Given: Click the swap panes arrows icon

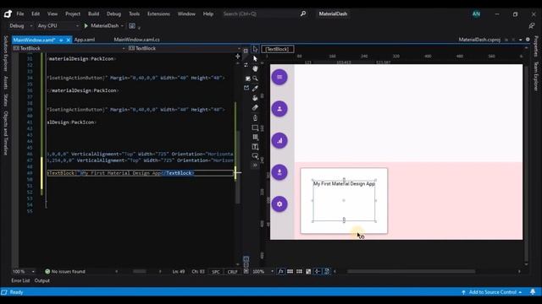Looking at the screenshot, I should (x=246, y=65).
